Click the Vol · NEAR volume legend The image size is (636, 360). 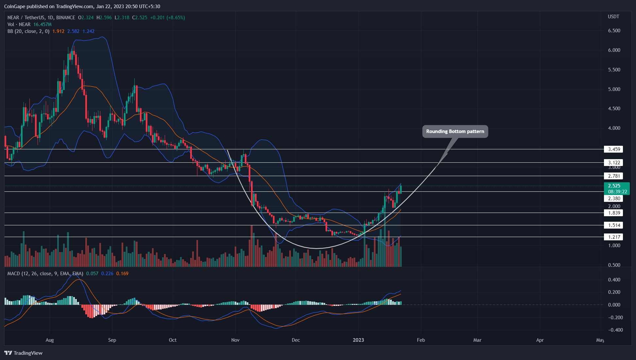pos(19,24)
